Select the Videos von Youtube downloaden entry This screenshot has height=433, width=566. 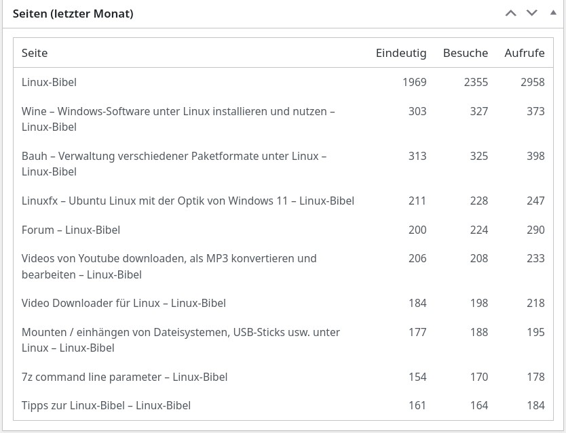(x=169, y=266)
